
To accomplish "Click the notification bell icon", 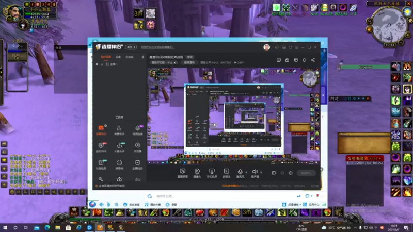I will coord(304,60).
